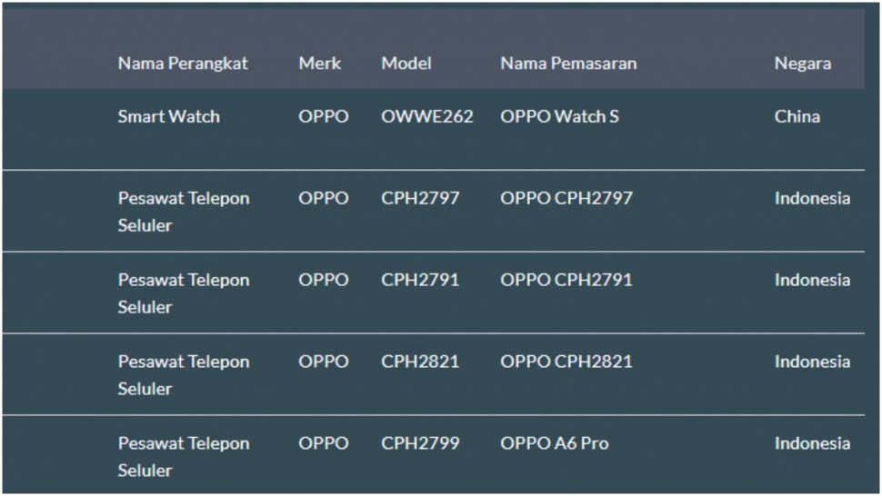Click model cell CPH2821
882x496 pixels.
pos(420,362)
